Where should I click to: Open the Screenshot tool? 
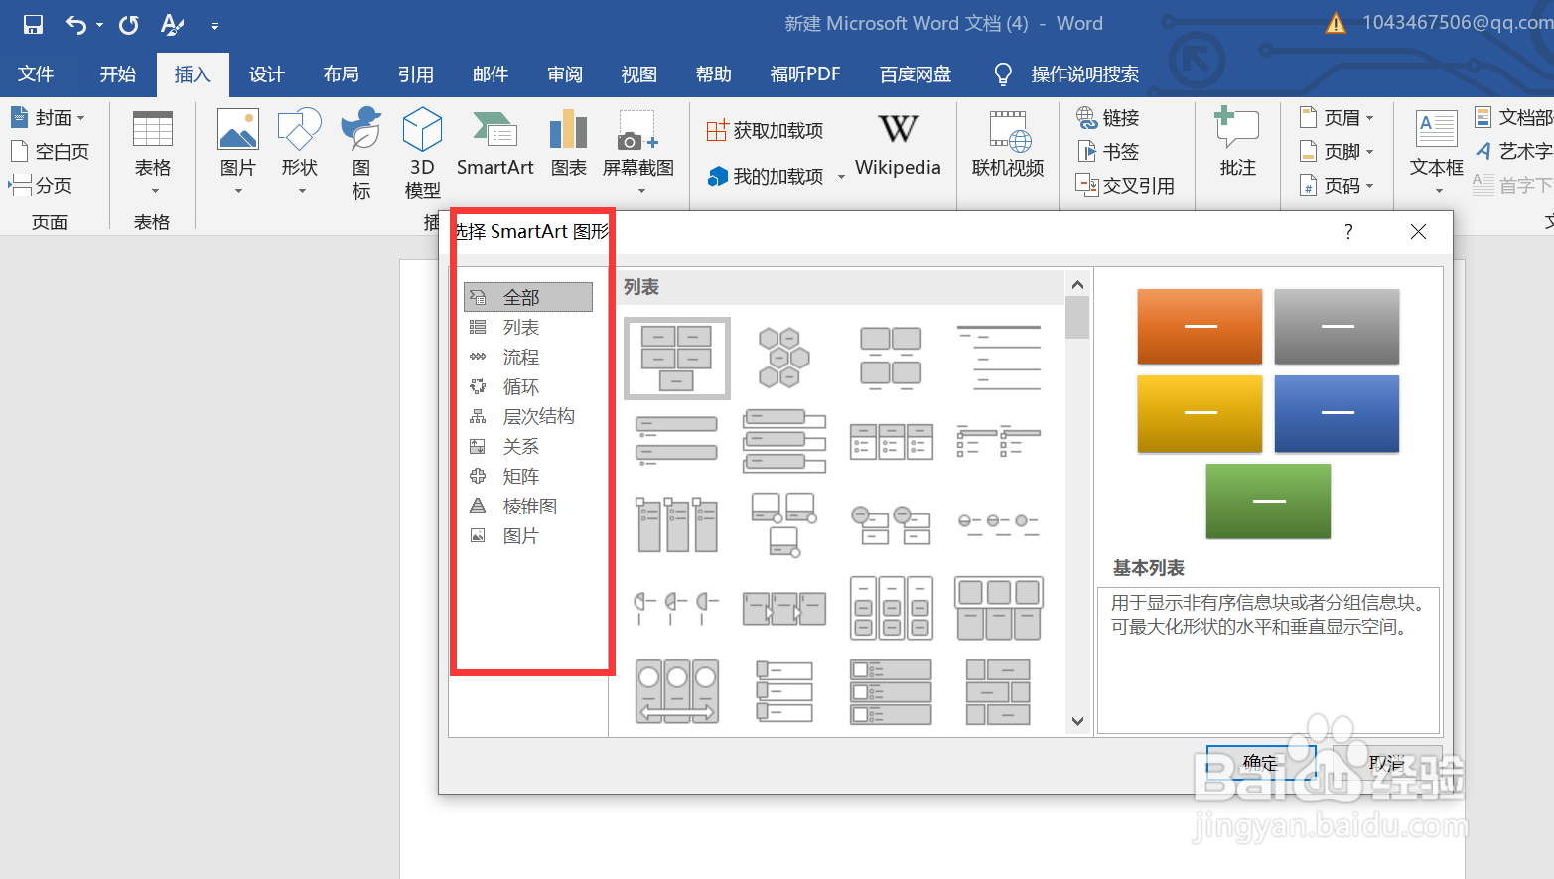(x=638, y=151)
